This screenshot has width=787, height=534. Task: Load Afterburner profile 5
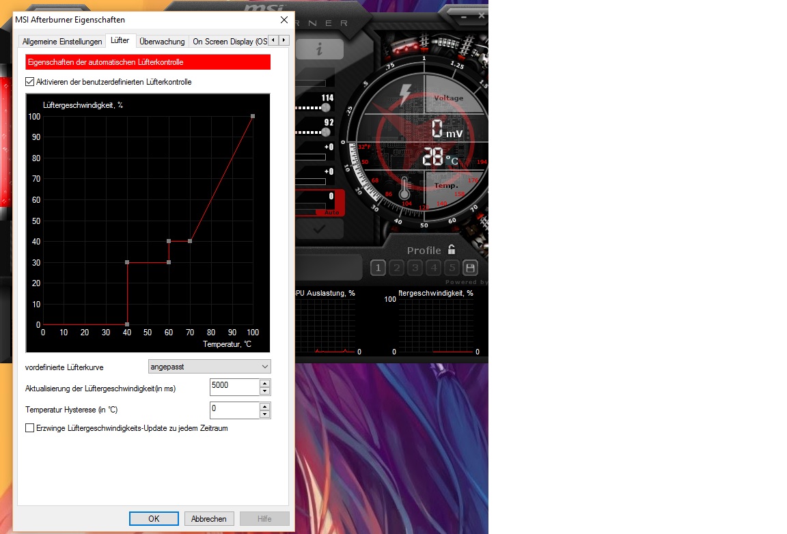(452, 268)
